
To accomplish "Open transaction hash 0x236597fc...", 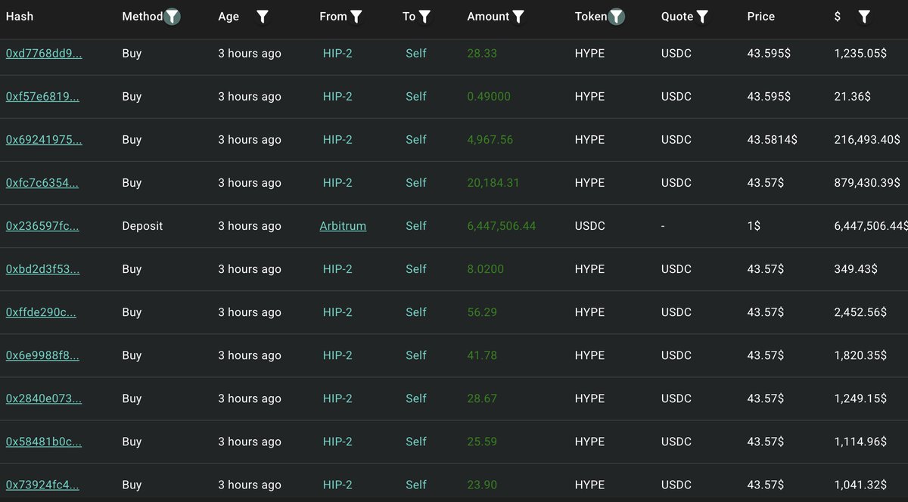I will (x=42, y=226).
